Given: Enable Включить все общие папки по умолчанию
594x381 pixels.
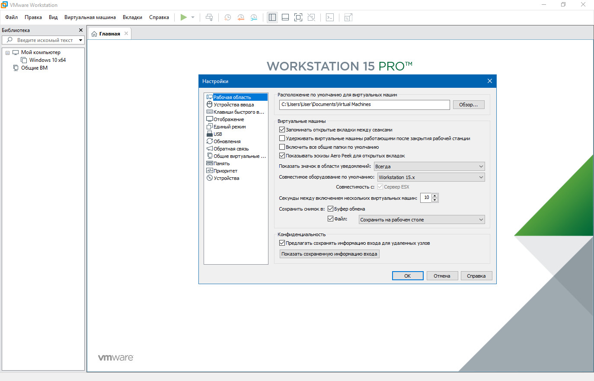Looking at the screenshot, I should 282,147.
